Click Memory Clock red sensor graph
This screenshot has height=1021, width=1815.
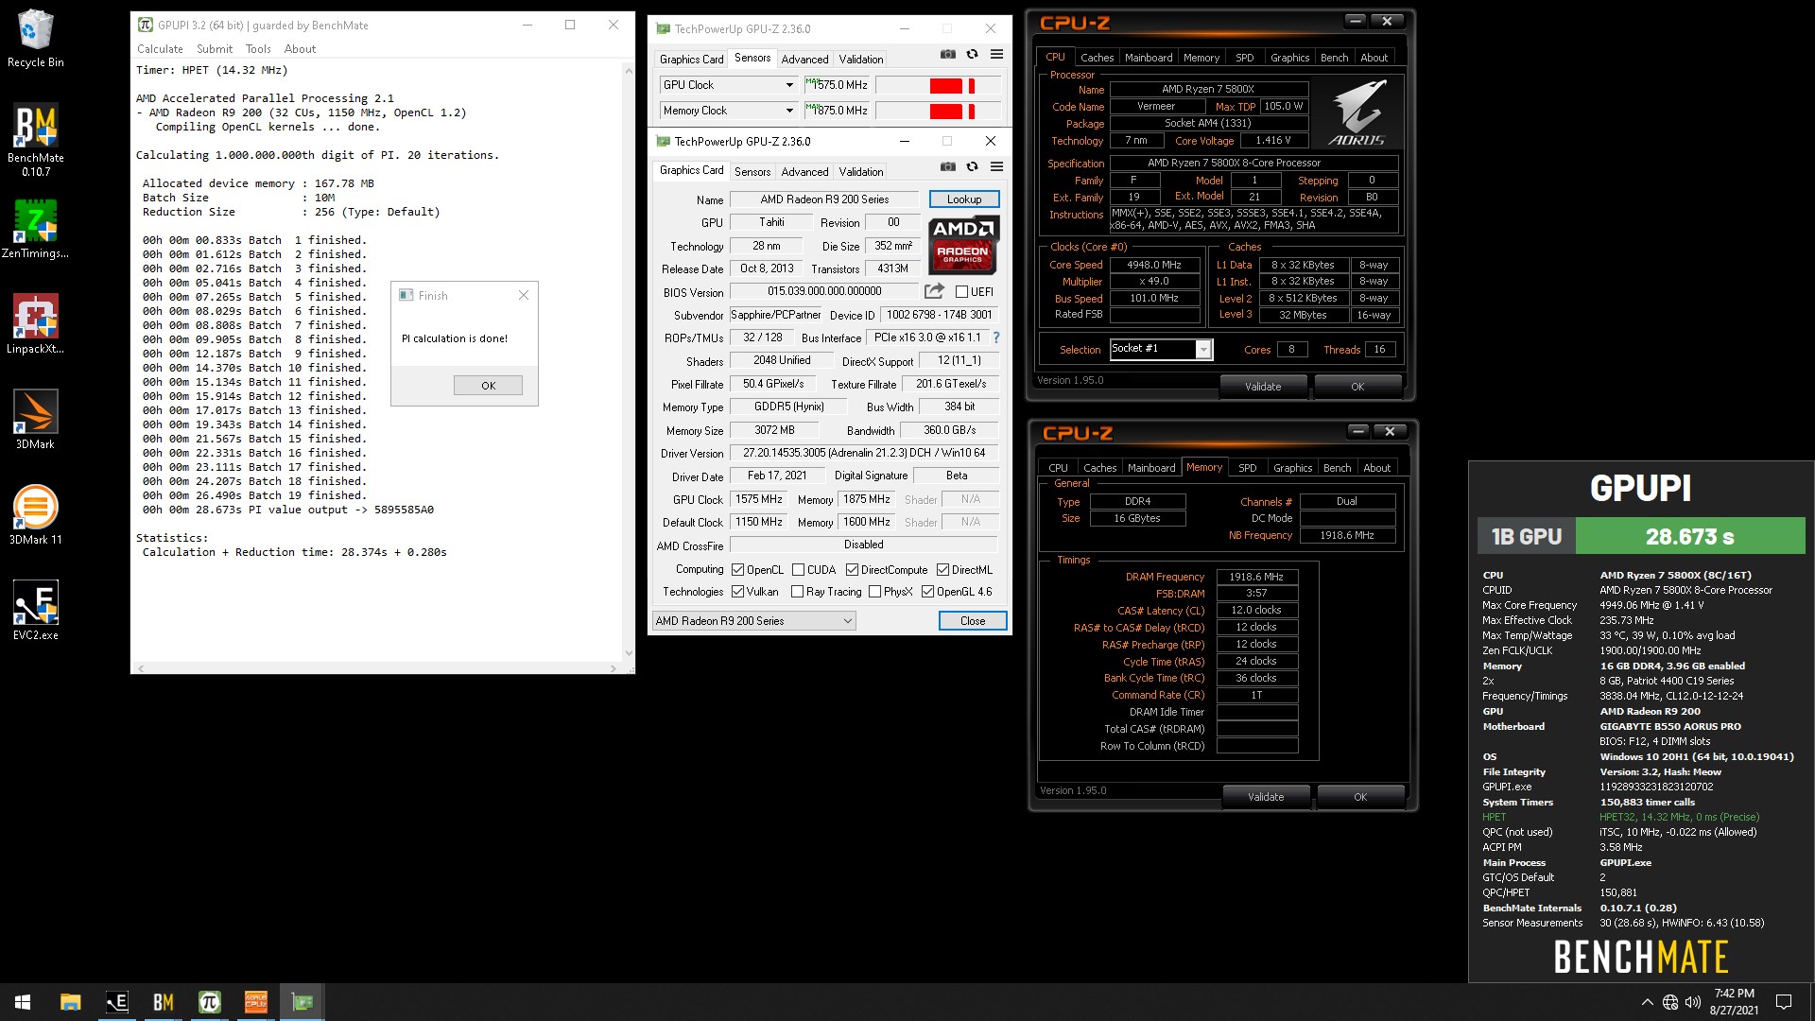click(938, 112)
